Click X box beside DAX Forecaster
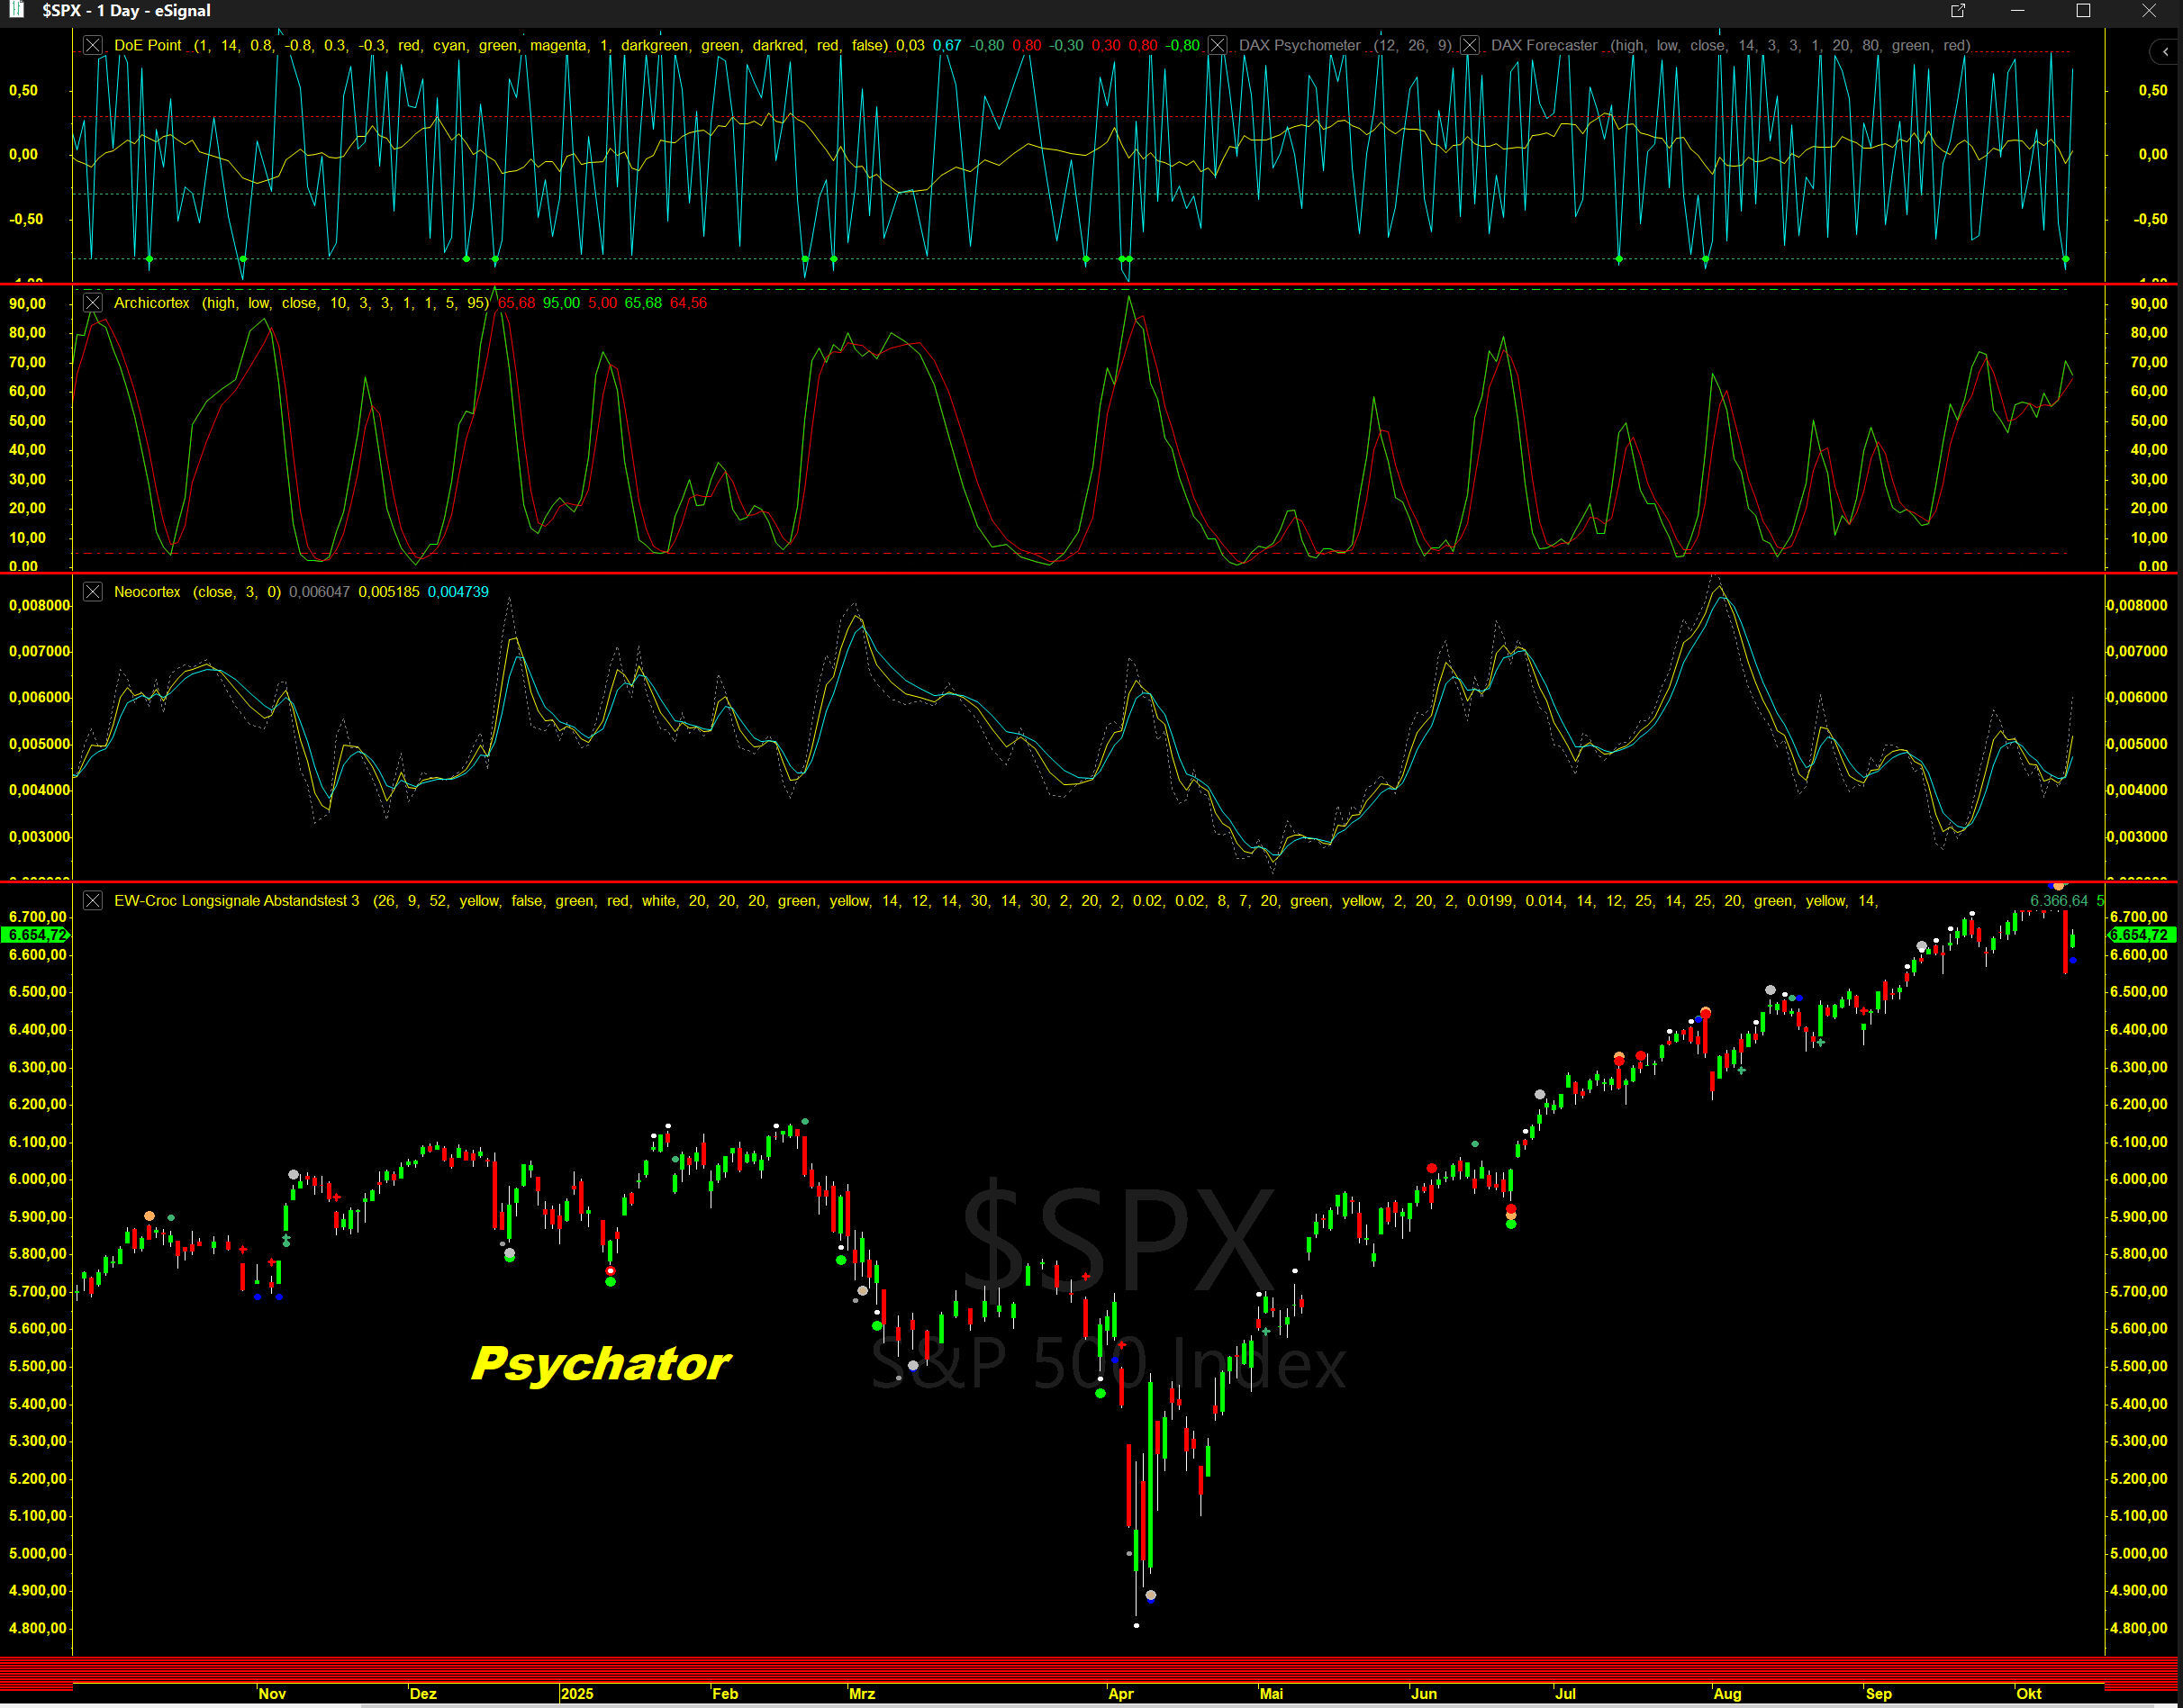 [1469, 45]
